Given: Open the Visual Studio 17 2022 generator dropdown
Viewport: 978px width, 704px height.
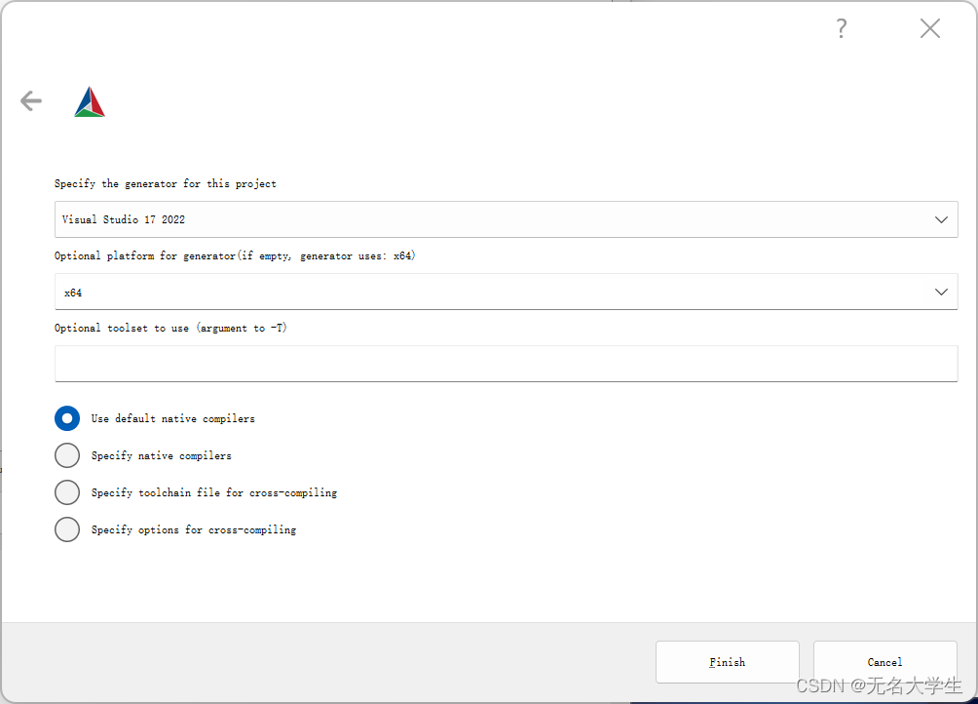Looking at the screenshot, I should coord(506,219).
